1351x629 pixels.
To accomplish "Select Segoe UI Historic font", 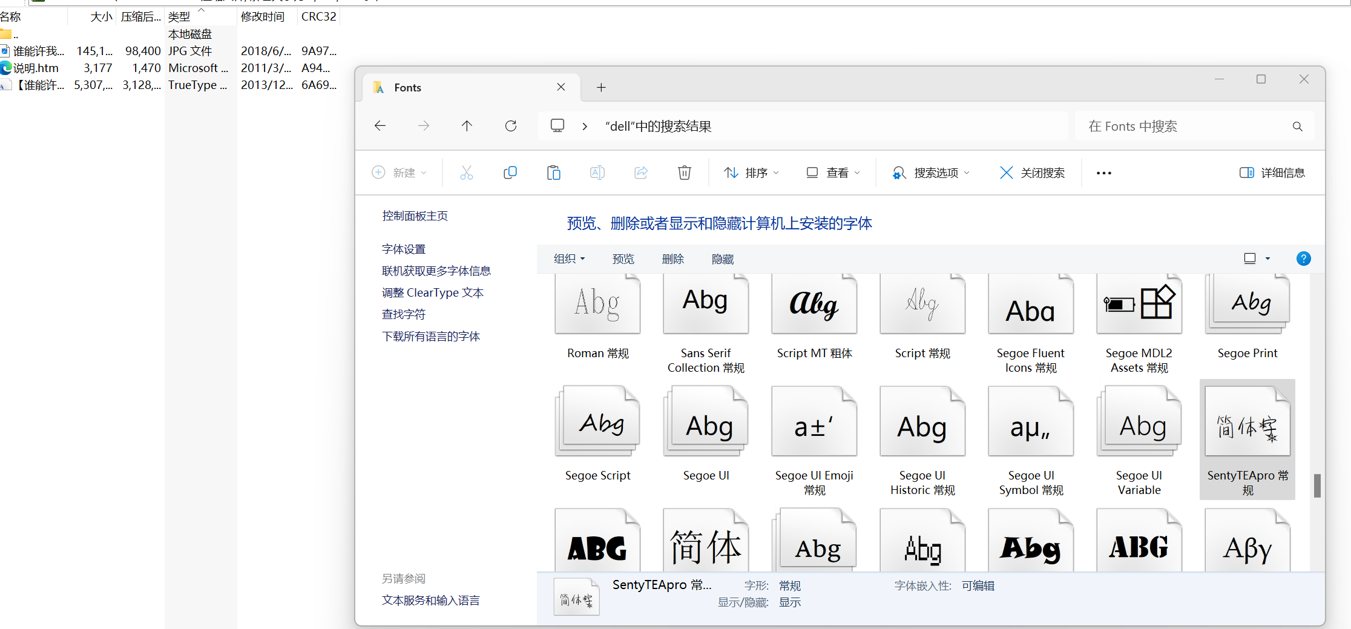I will 922,441.
